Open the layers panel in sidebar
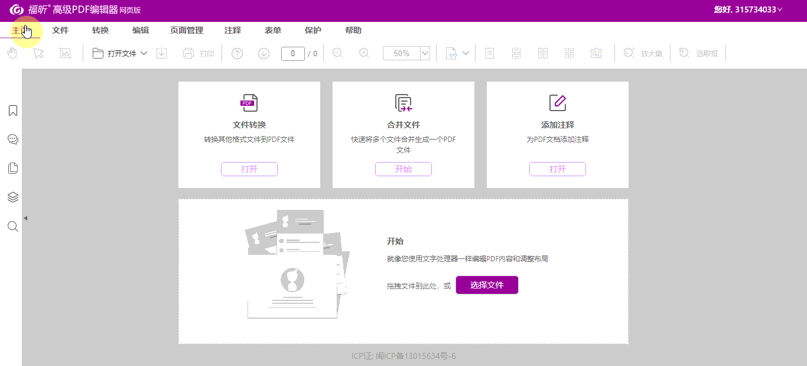807x366 pixels. click(12, 197)
